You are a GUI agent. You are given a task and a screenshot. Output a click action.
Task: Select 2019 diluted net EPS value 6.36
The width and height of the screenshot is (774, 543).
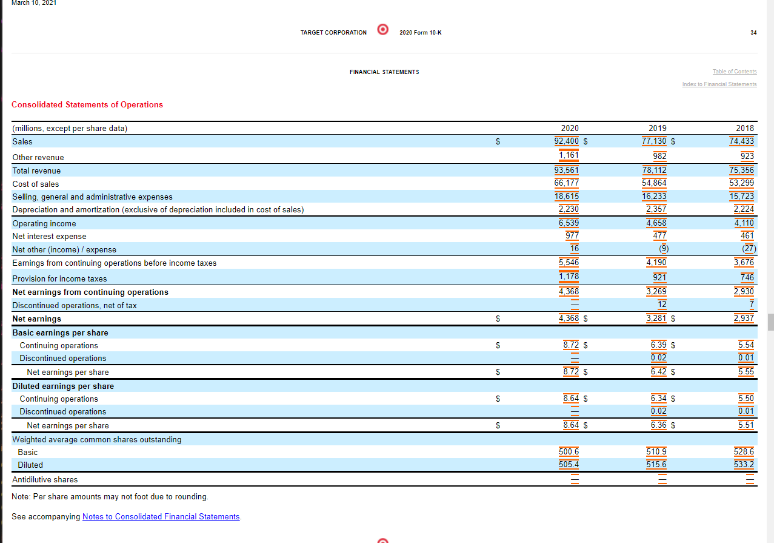click(659, 425)
